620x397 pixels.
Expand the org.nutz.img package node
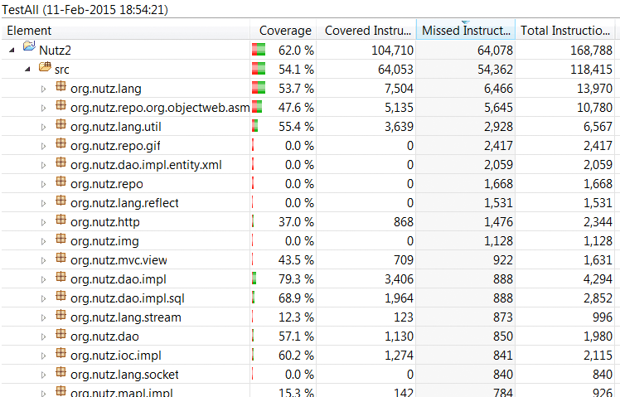tap(44, 241)
